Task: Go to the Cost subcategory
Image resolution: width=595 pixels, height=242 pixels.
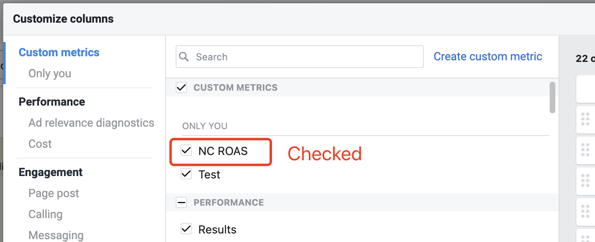Action: tap(40, 144)
